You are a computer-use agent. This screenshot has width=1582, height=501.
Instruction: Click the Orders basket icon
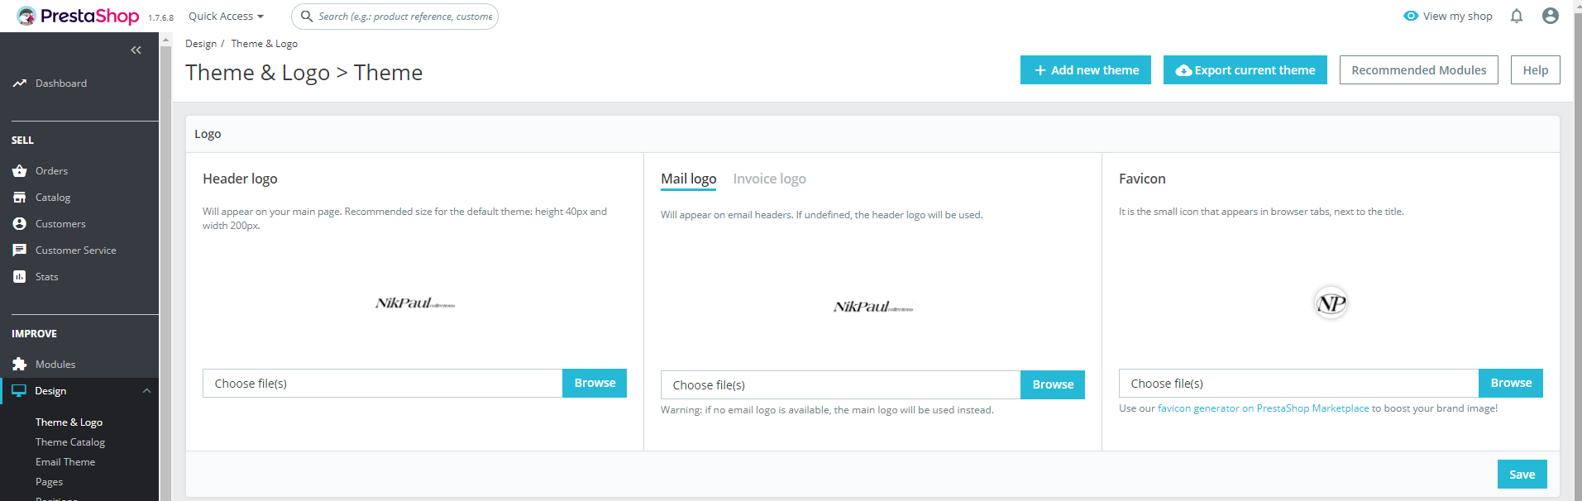(x=20, y=171)
